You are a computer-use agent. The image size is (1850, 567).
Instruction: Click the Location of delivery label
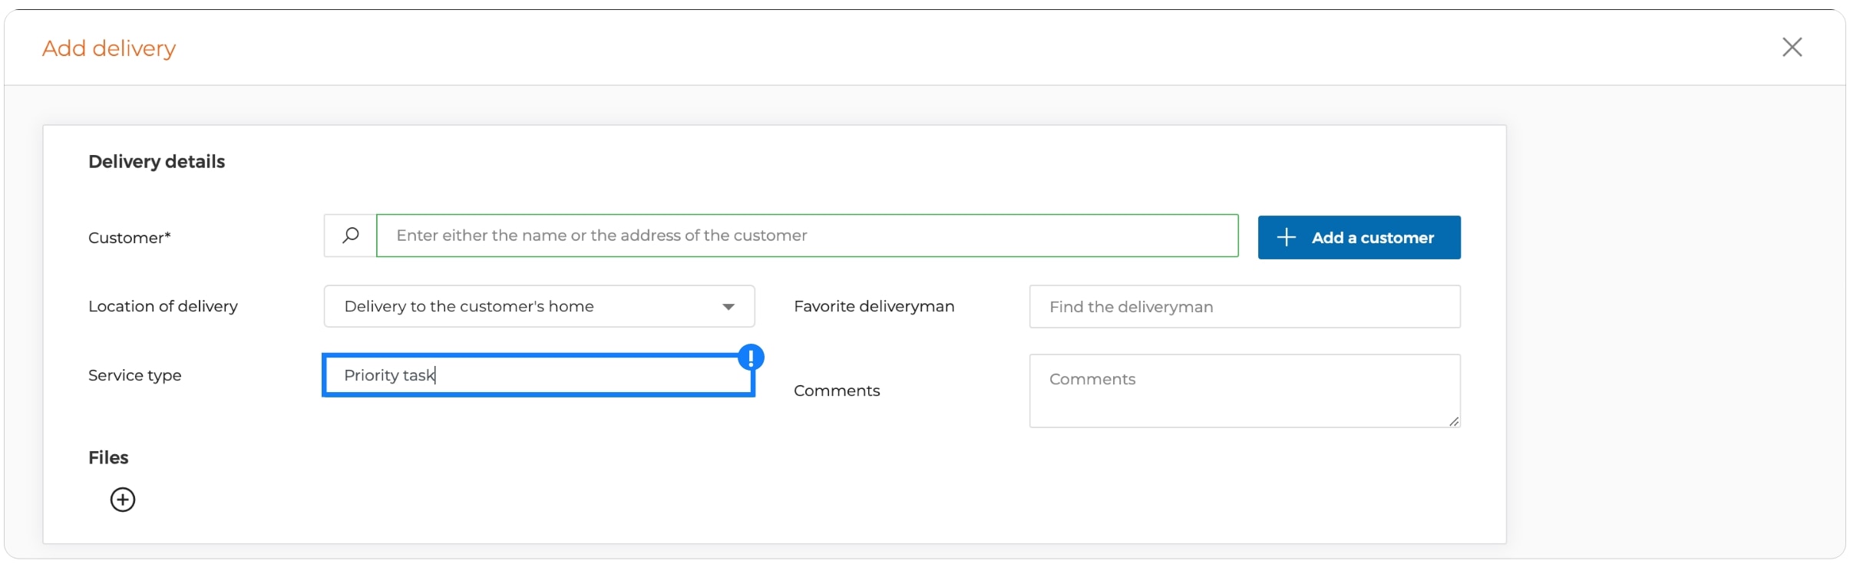[x=163, y=306]
